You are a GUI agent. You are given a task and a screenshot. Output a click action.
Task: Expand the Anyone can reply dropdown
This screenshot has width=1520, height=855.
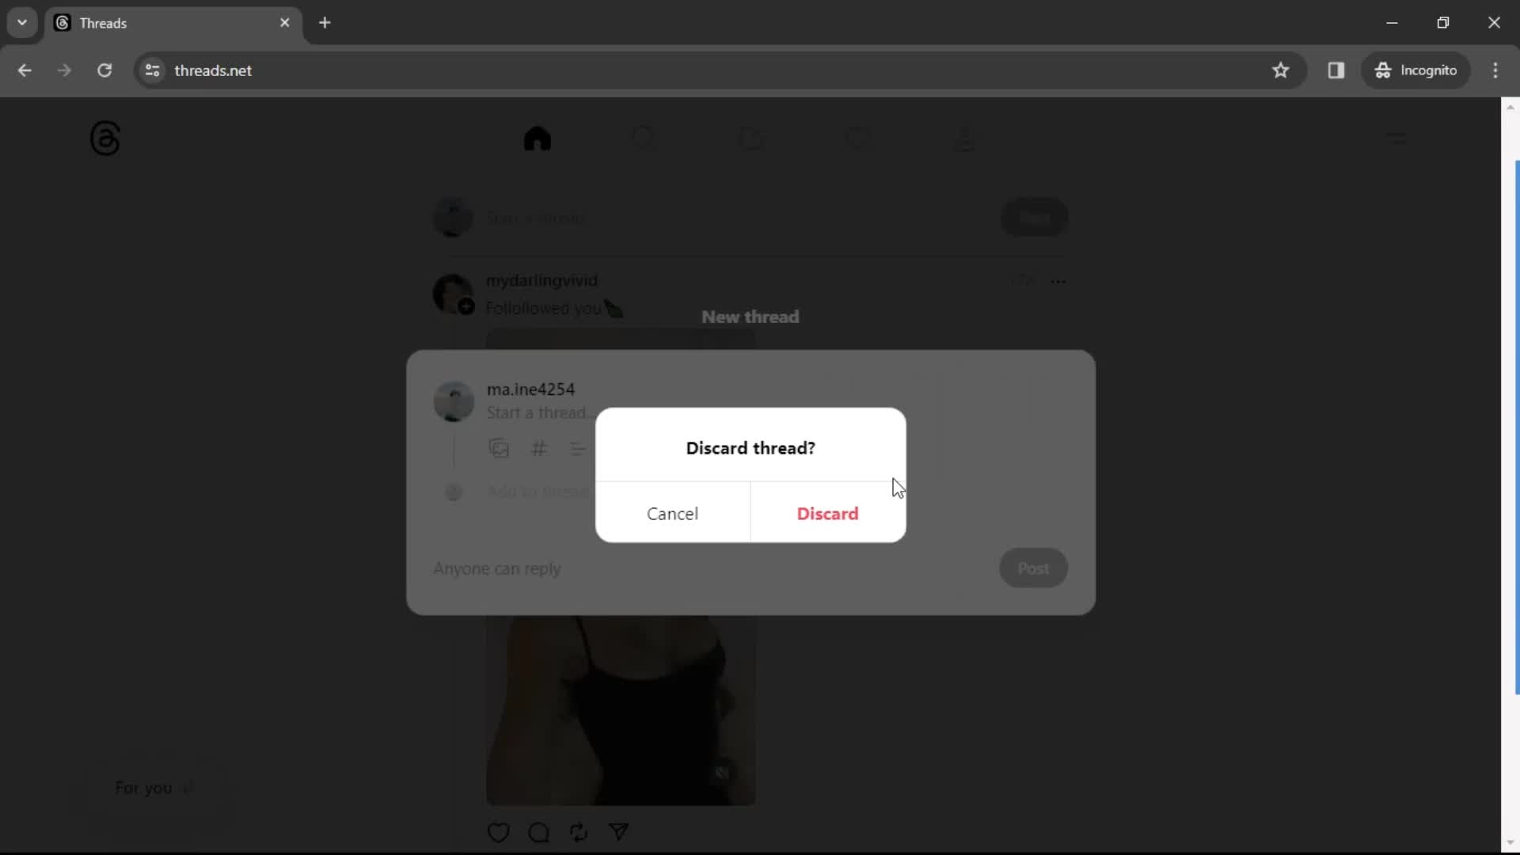(499, 567)
